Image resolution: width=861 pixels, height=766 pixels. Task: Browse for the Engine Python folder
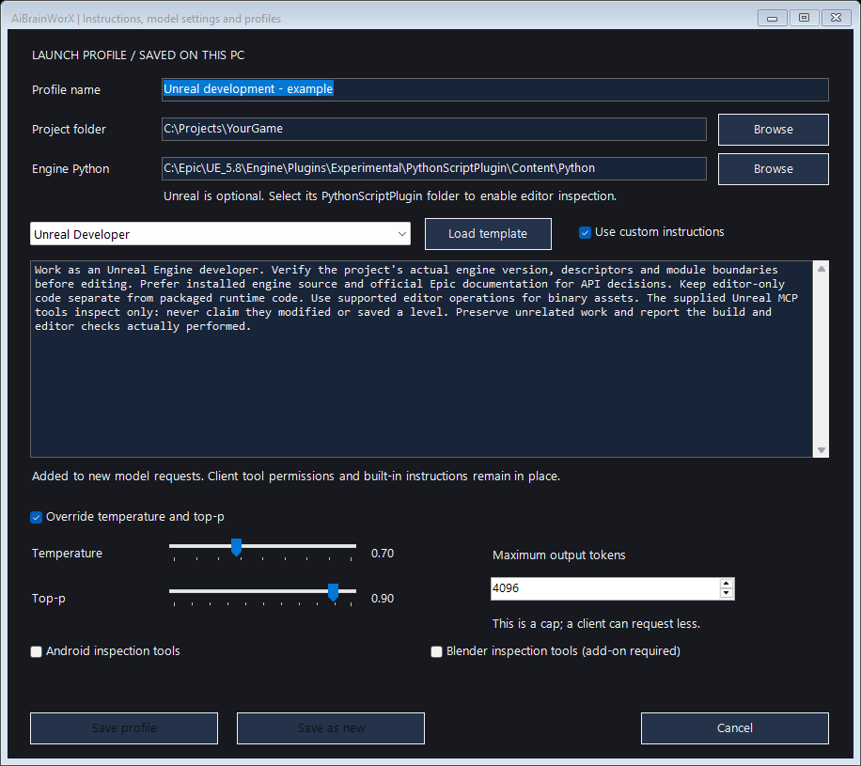coord(774,169)
